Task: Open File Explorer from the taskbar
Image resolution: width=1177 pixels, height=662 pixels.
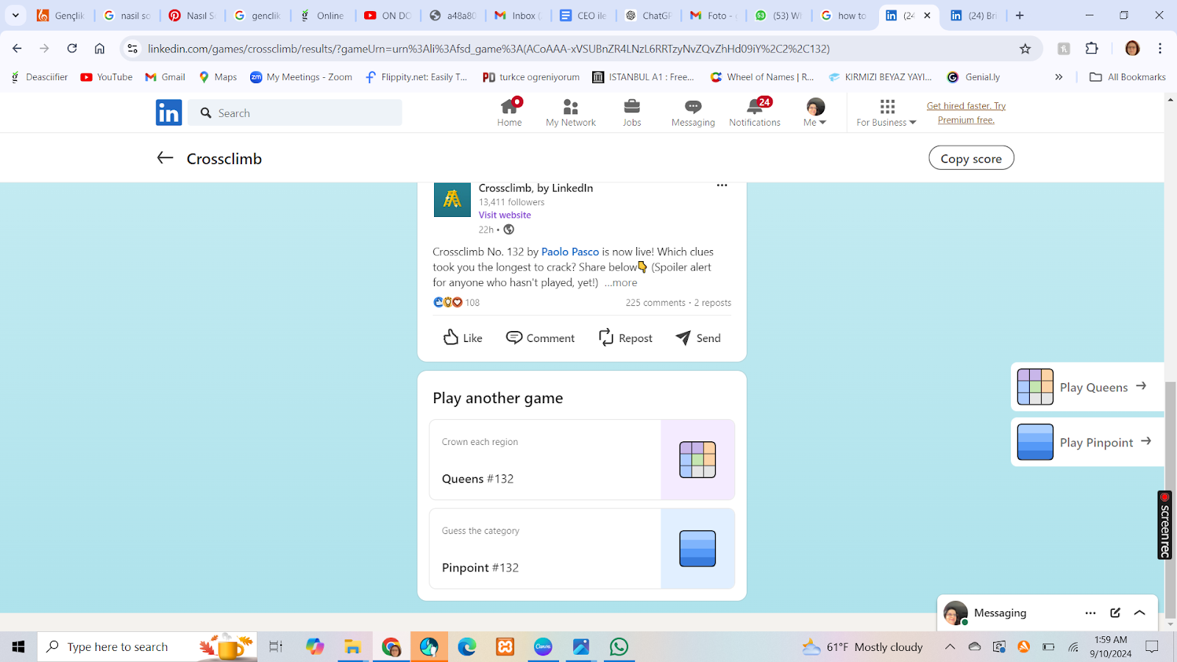Action: [352, 647]
